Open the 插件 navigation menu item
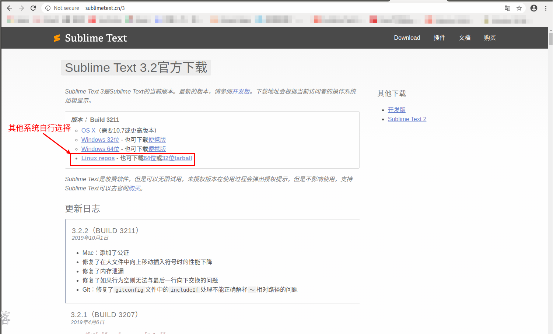This screenshot has height=334, width=553. (439, 38)
